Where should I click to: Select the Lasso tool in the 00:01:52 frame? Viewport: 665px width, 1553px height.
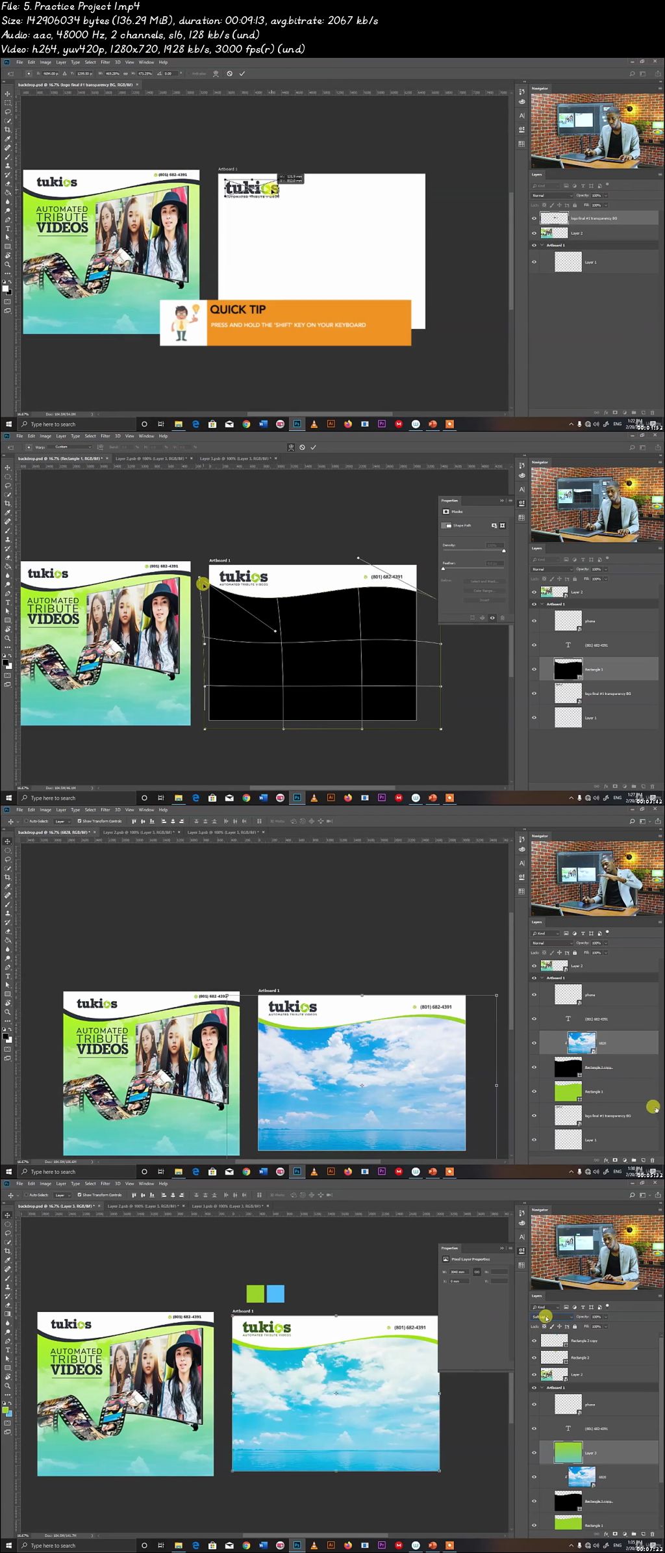pyautogui.click(x=8, y=112)
